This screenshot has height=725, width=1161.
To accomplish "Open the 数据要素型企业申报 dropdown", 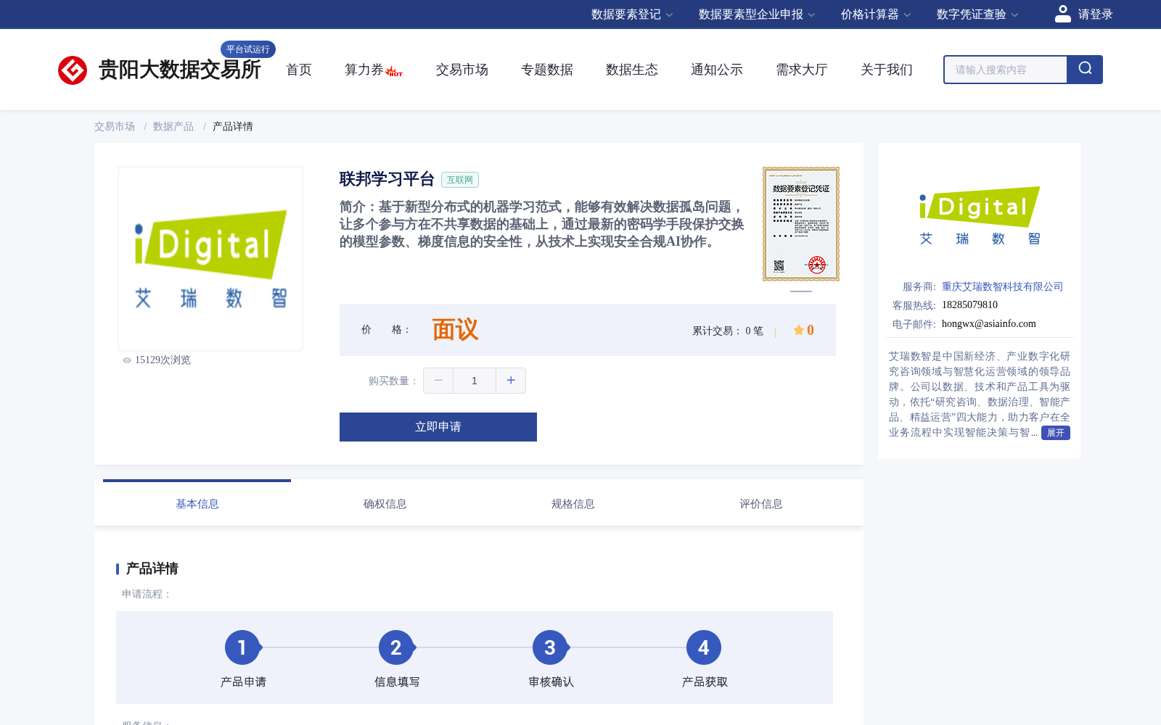I will [x=757, y=14].
